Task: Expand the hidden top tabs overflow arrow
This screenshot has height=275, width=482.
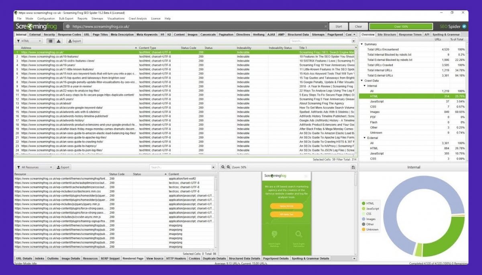Action: 354,34
